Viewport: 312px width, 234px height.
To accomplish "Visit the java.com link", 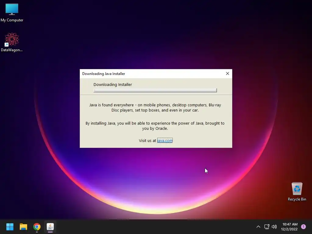I will (165, 140).
